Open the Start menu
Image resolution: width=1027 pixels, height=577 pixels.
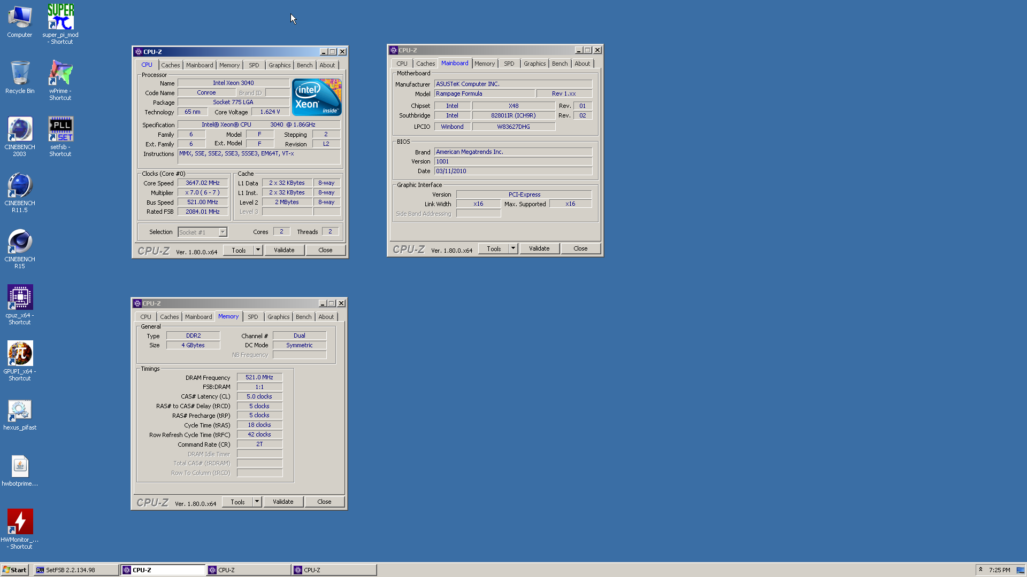(14, 570)
